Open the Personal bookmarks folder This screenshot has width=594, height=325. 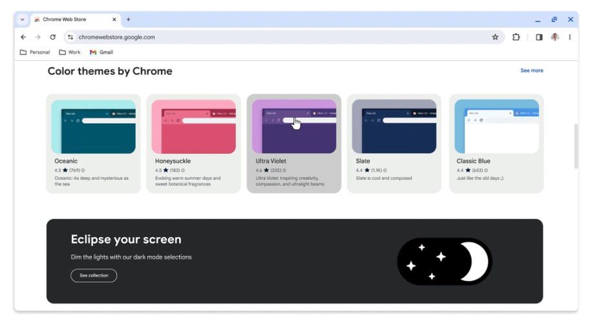[35, 52]
